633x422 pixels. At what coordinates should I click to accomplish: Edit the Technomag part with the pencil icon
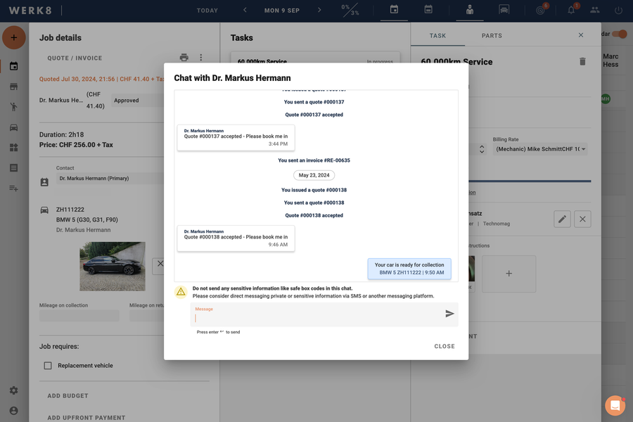coord(561,219)
